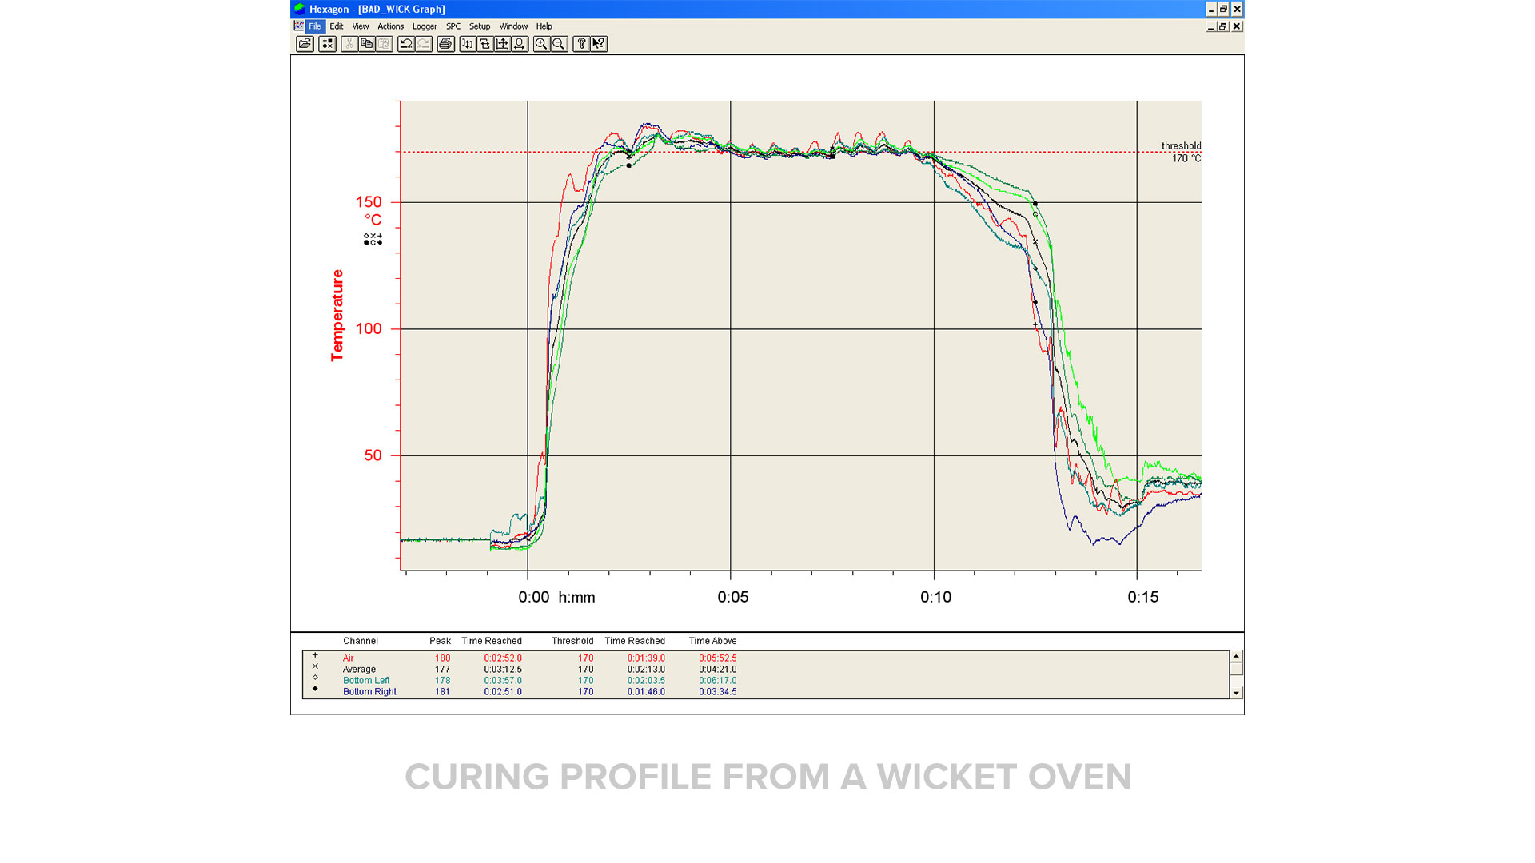Image resolution: width=1535 pixels, height=863 pixels.
Task: Zoom out with the magnifier minus icon
Action: click(559, 44)
